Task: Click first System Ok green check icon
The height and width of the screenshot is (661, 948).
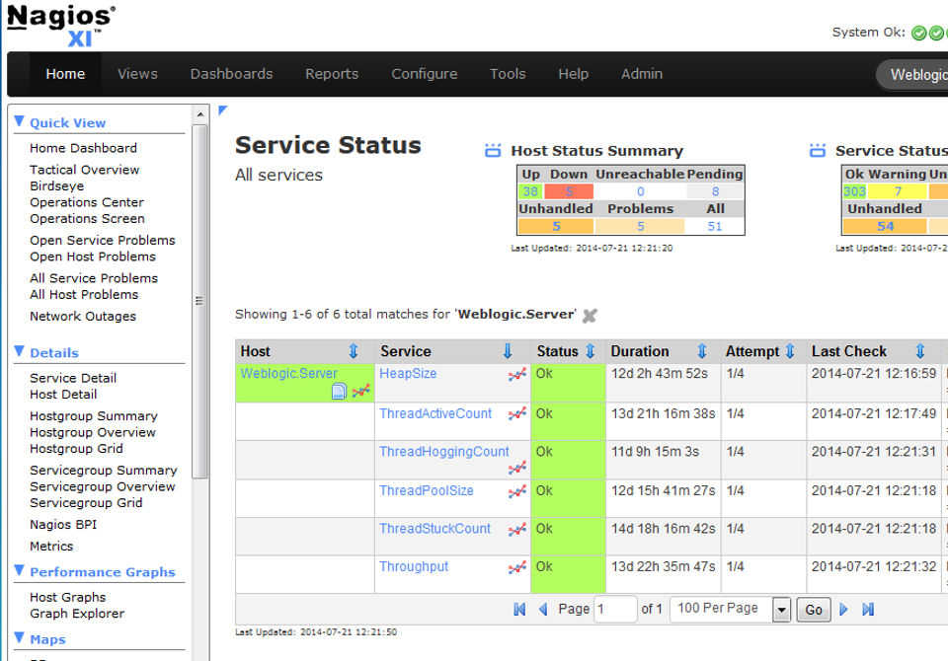Action: (x=919, y=34)
